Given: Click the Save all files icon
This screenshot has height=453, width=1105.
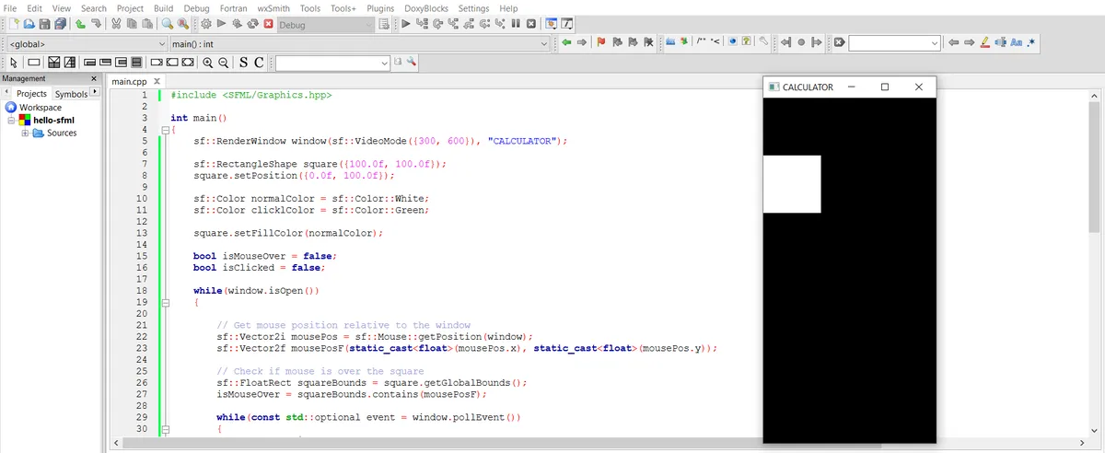Looking at the screenshot, I should (x=61, y=24).
